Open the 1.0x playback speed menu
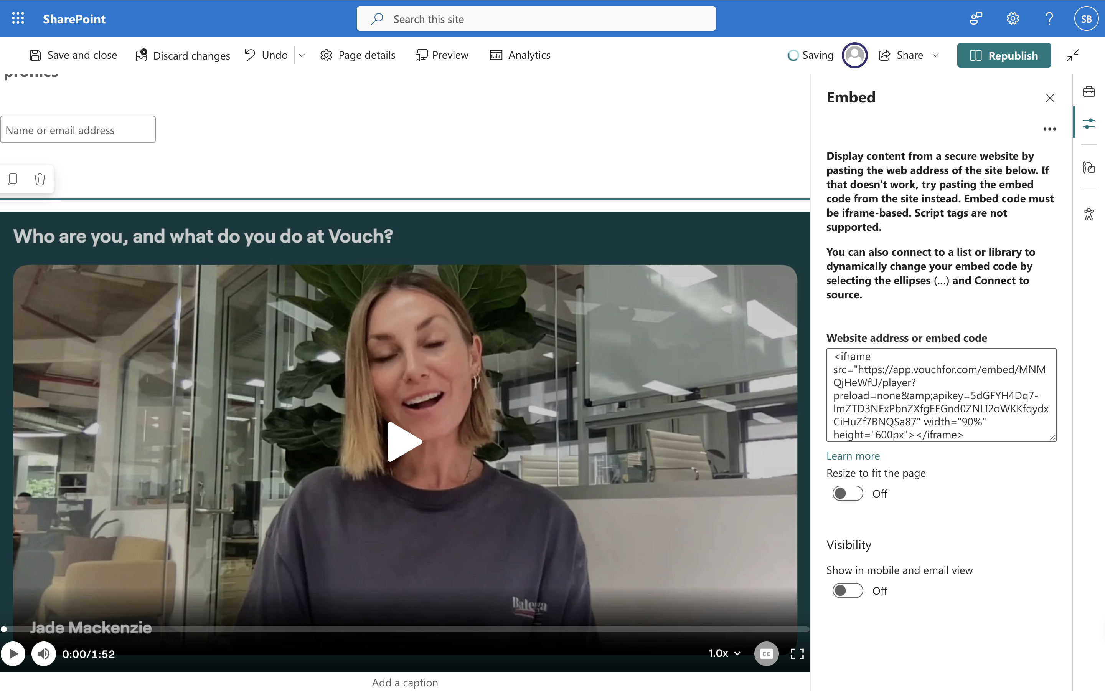 pyautogui.click(x=724, y=653)
